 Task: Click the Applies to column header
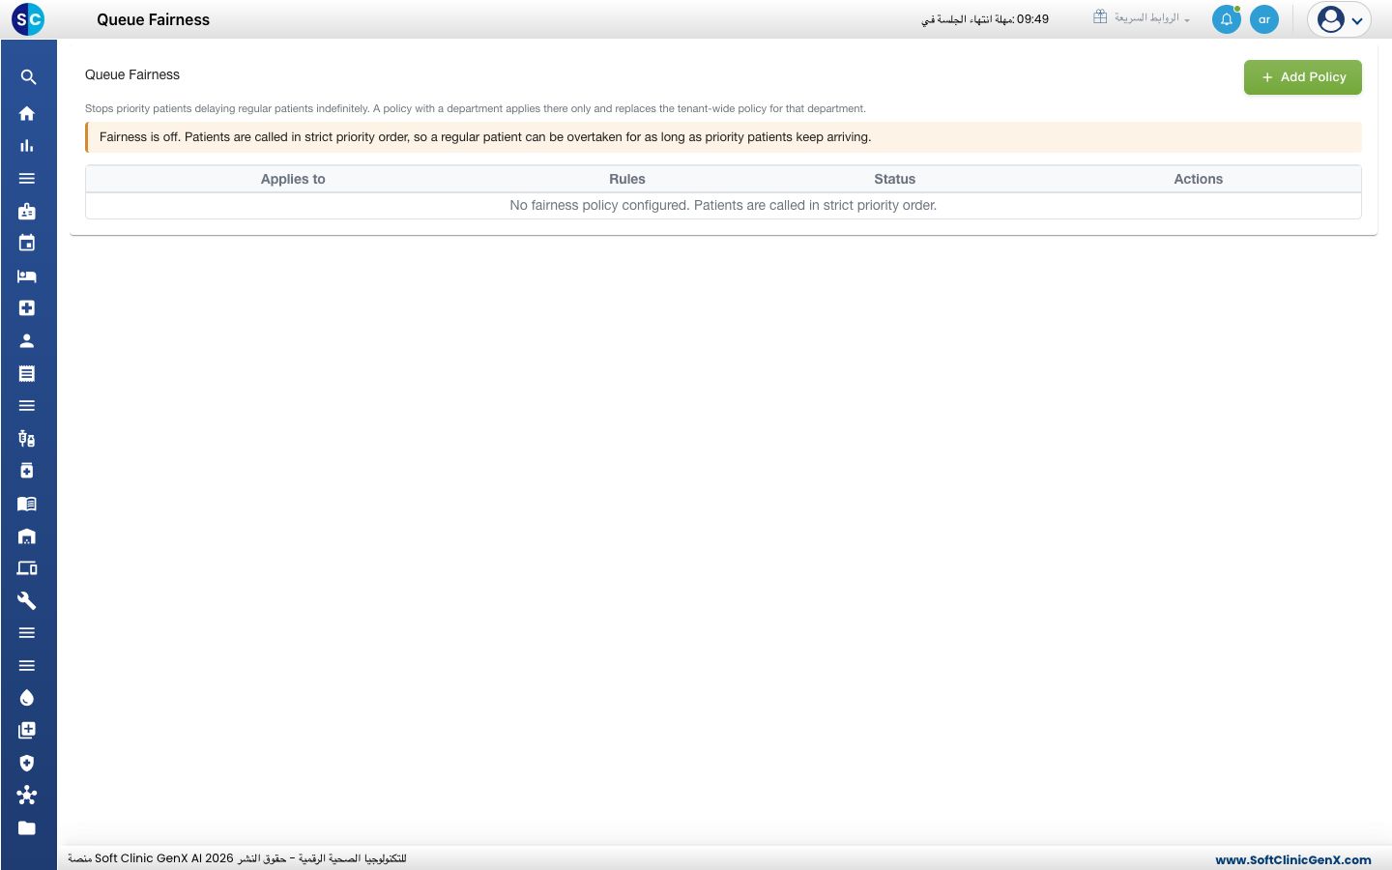point(293,179)
